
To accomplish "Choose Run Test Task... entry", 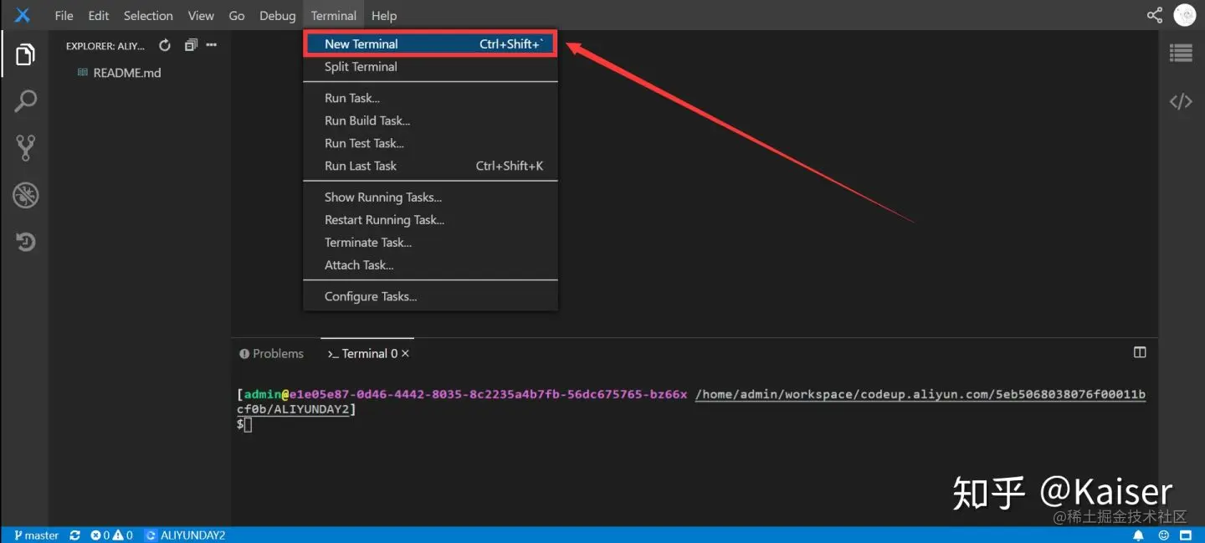I will 430,143.
